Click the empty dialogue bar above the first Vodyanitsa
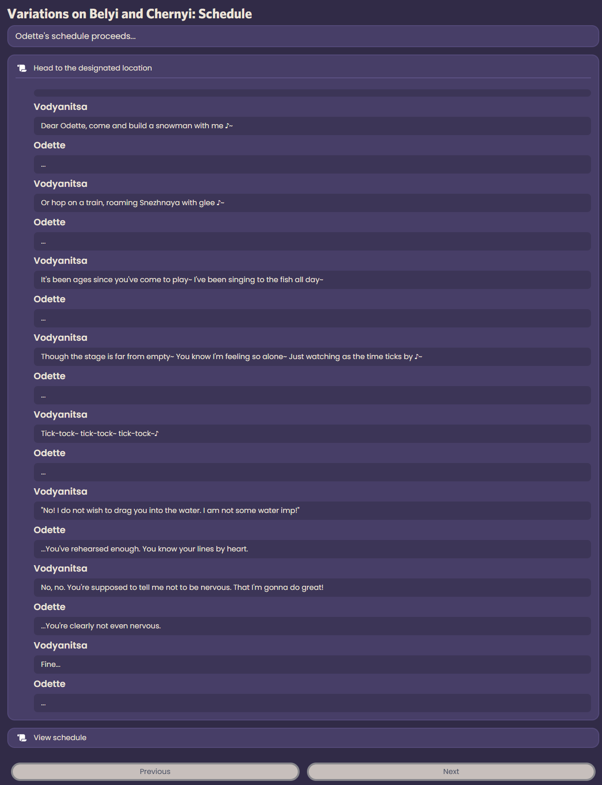Viewport: 602px width, 785px height. pos(312,93)
